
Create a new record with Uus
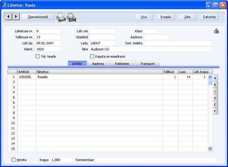point(144,17)
